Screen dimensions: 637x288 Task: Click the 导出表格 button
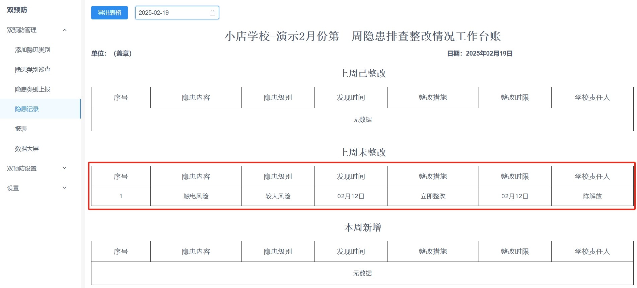pyautogui.click(x=110, y=13)
